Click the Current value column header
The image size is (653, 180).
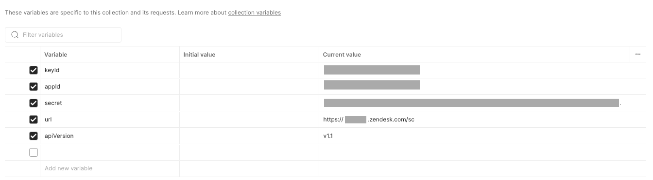pos(342,55)
